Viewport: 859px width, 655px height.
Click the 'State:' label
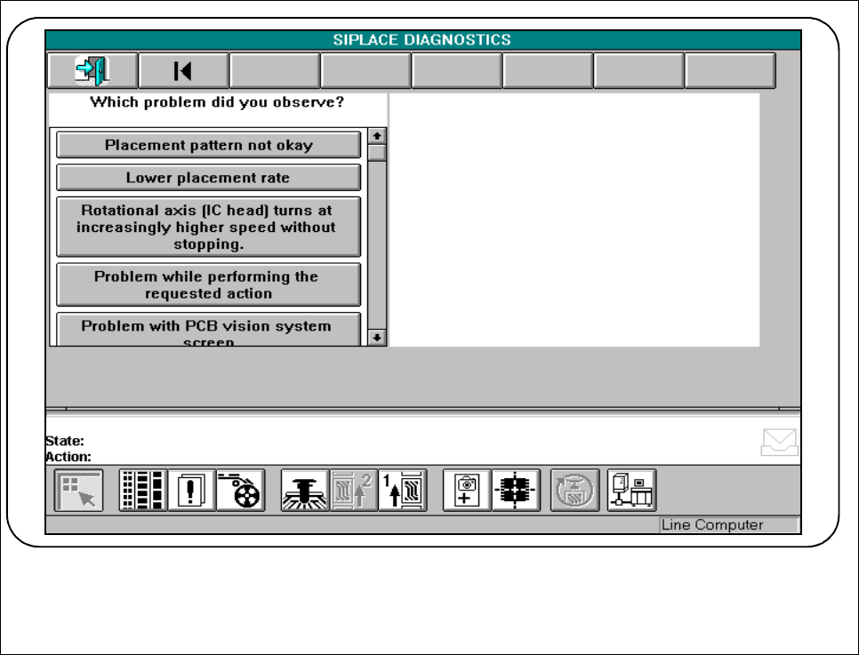pos(65,441)
